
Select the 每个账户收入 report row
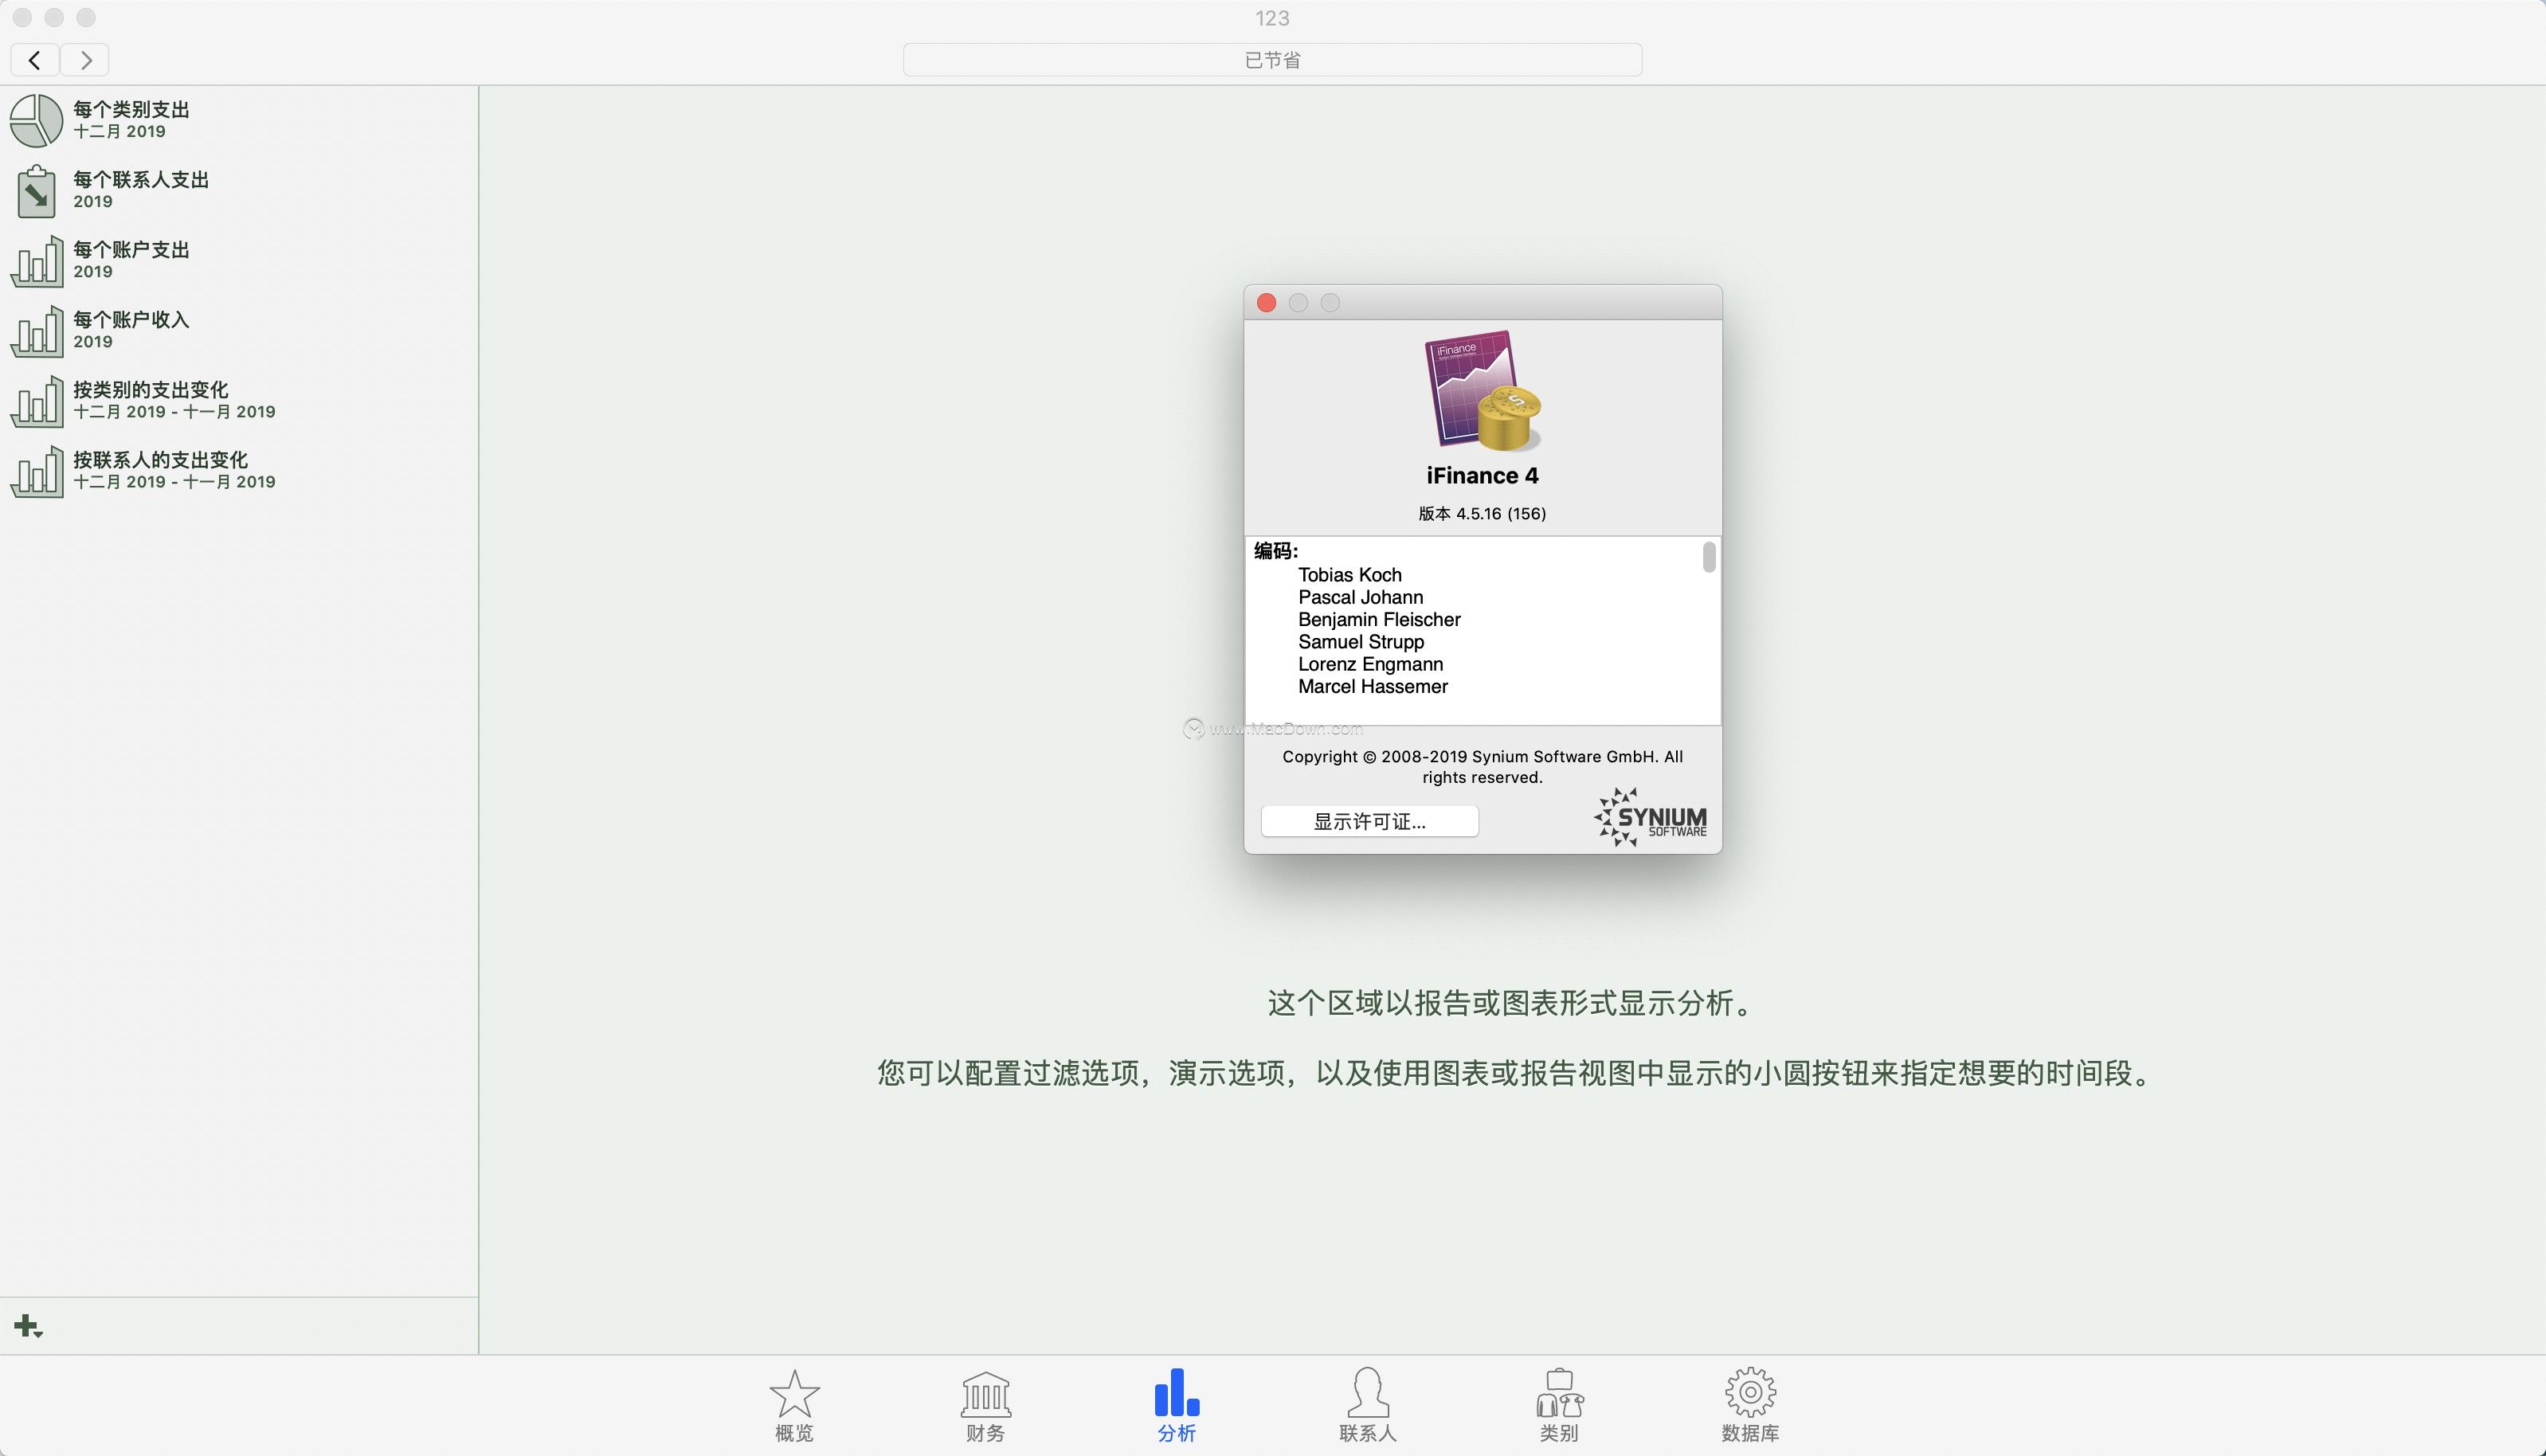[239, 330]
